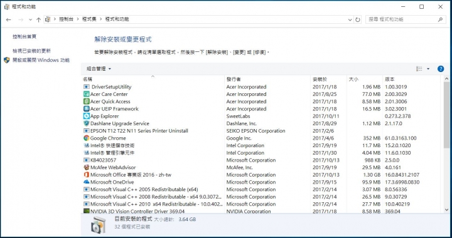Click the Acer Care Center icon
The width and height of the screenshot is (452, 238).
pyautogui.click(x=87, y=94)
